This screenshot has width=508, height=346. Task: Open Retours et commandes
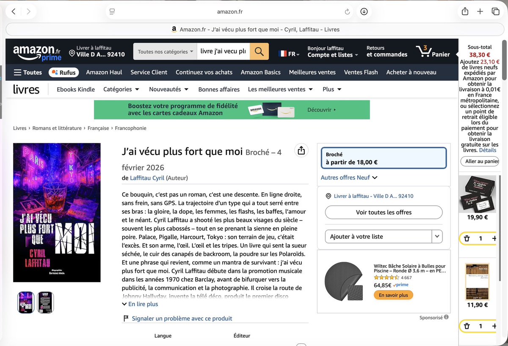point(387,52)
